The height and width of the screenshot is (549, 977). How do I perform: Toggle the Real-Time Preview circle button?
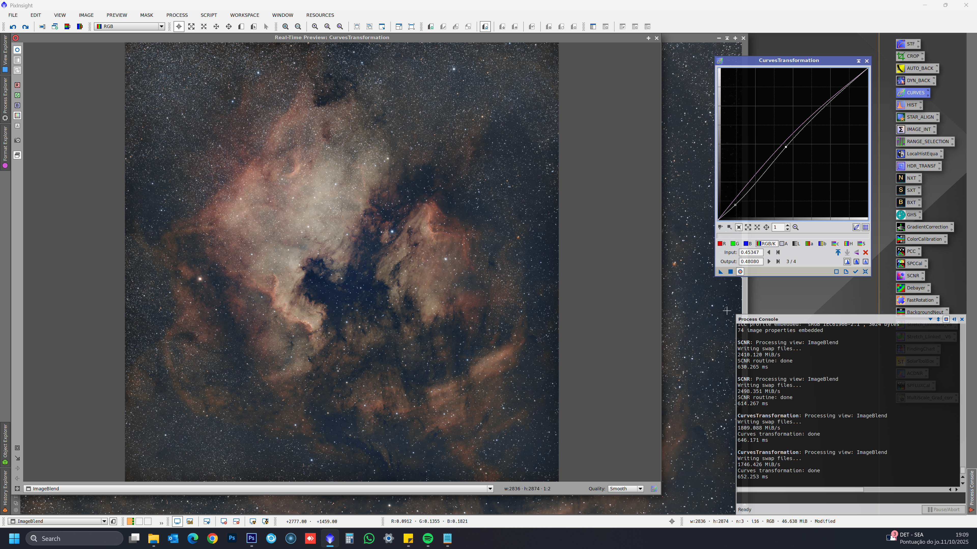(740, 272)
